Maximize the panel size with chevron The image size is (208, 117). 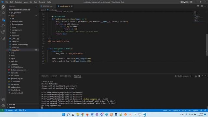tap(202, 76)
